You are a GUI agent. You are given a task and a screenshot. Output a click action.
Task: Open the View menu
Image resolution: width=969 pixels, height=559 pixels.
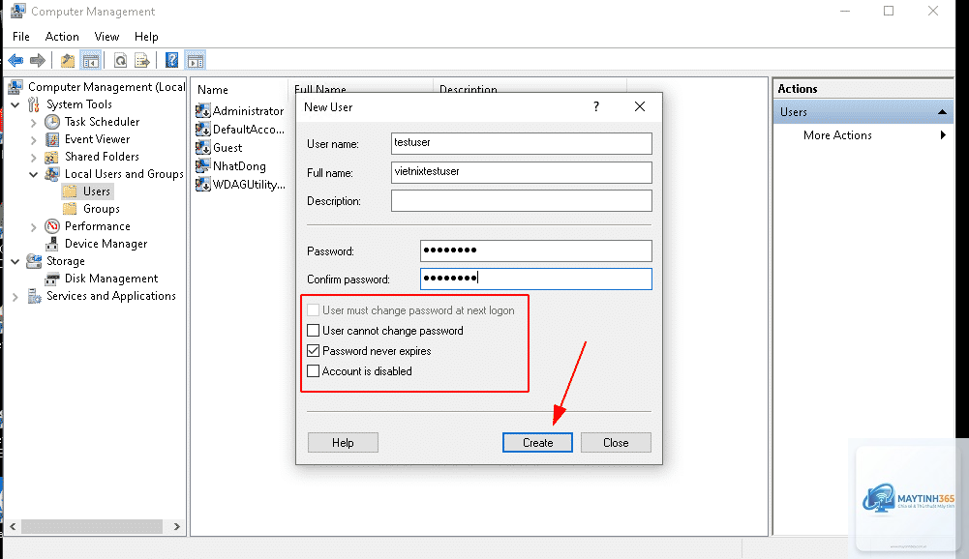pos(106,37)
